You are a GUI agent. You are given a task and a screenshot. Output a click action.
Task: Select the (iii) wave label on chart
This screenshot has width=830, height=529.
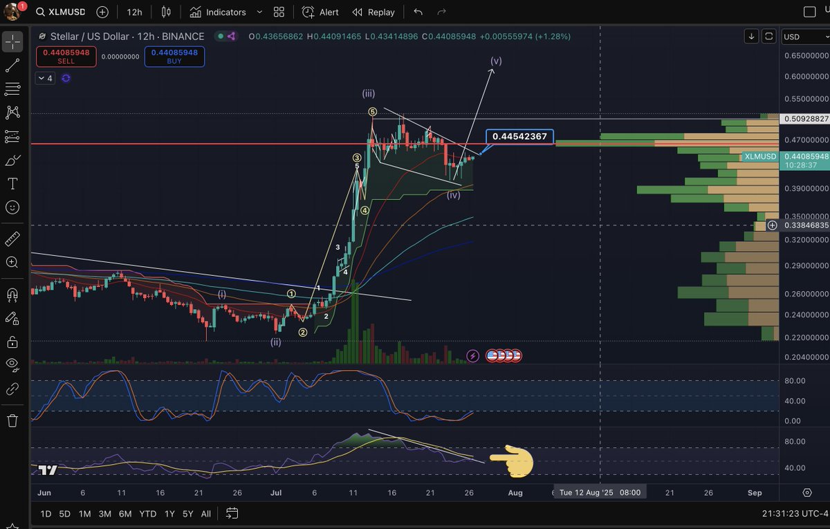[x=369, y=93]
